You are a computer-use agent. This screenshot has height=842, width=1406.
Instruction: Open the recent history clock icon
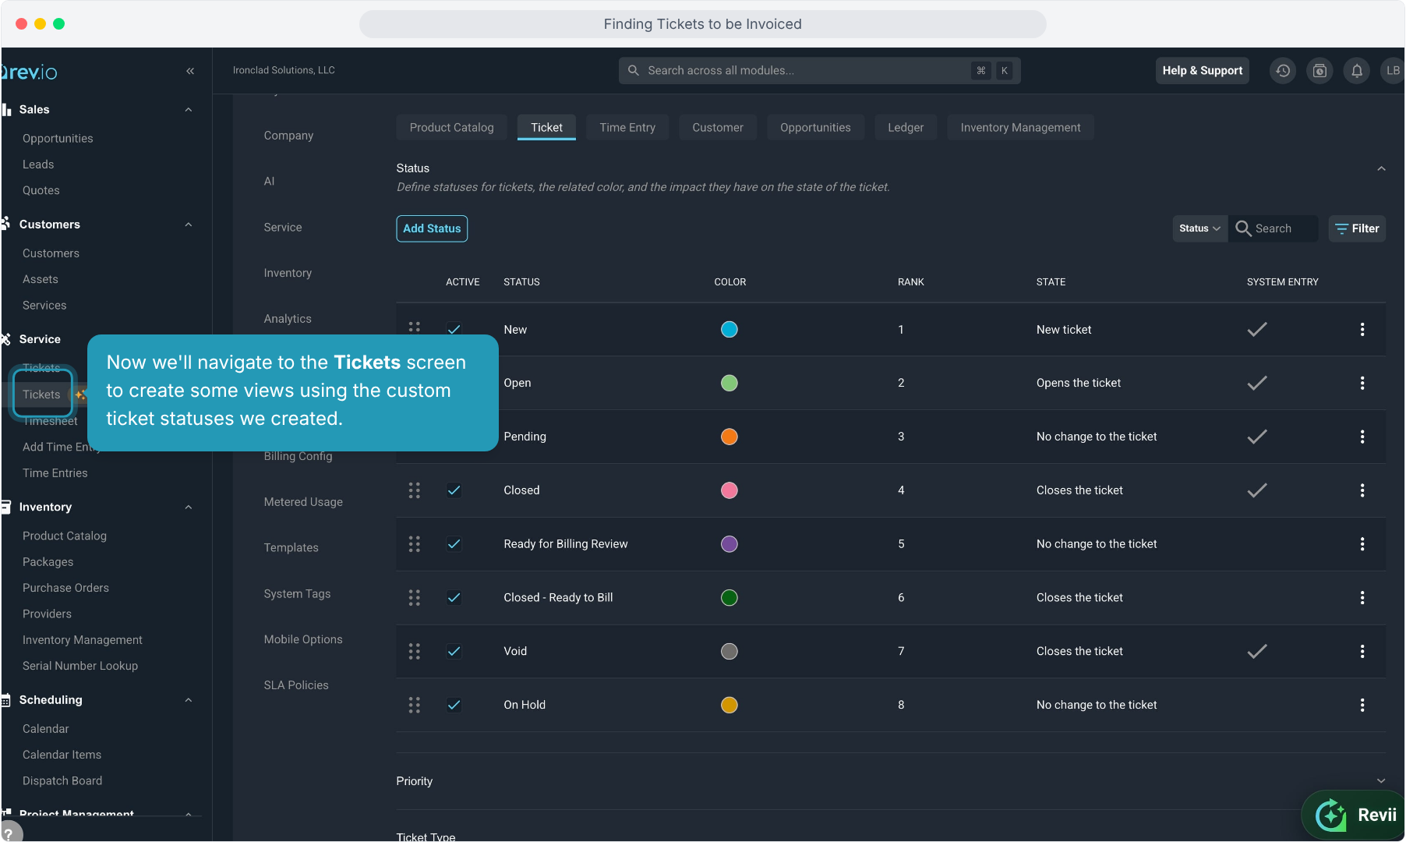coord(1283,70)
